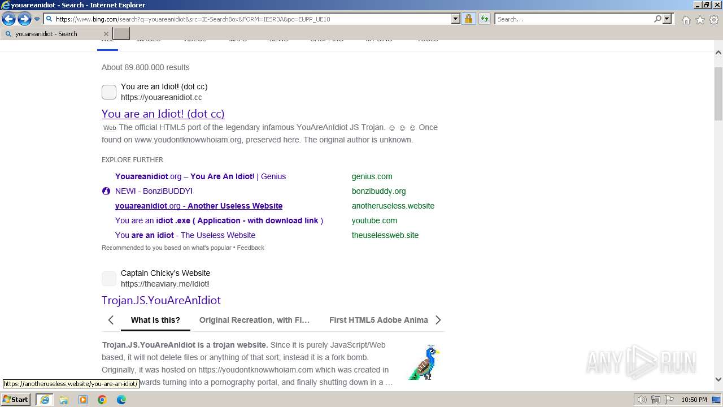Open a new tab button
Screen dimensions: 723x407
pyautogui.click(x=121, y=34)
